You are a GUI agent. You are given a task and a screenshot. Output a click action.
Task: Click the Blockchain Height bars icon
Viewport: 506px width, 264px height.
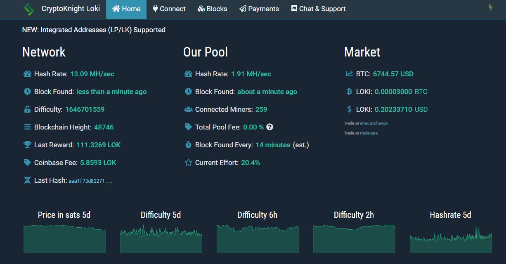click(x=27, y=127)
